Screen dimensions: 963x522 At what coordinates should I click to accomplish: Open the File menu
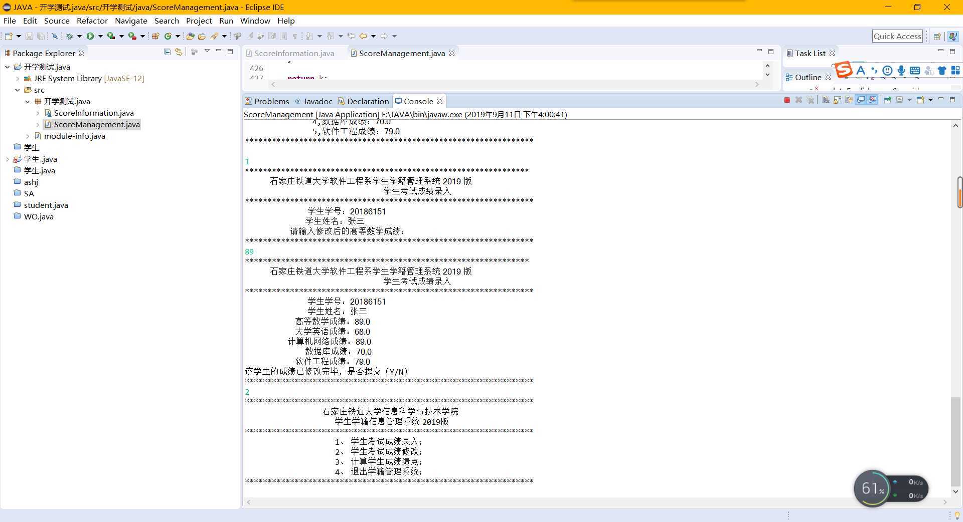point(10,21)
